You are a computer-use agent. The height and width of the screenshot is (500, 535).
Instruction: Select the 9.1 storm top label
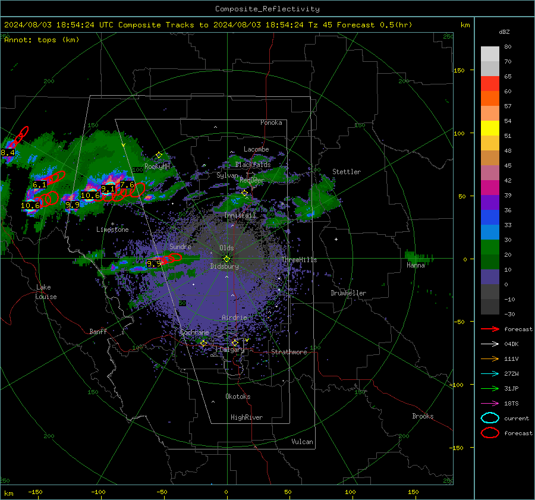(108, 188)
